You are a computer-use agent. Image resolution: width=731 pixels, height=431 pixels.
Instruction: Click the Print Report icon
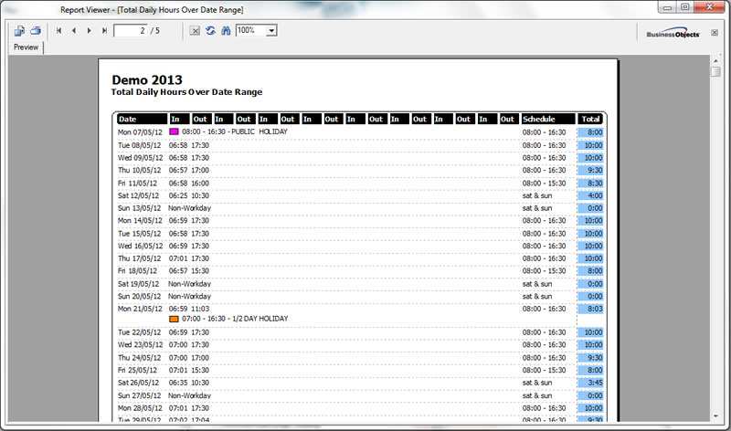coord(36,31)
